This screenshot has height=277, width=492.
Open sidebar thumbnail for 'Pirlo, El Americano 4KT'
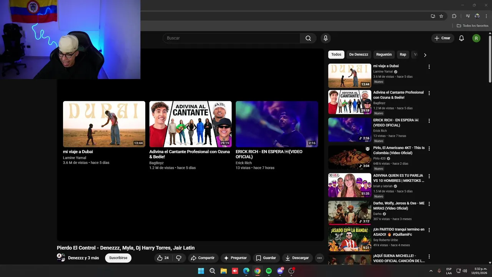pos(350,157)
